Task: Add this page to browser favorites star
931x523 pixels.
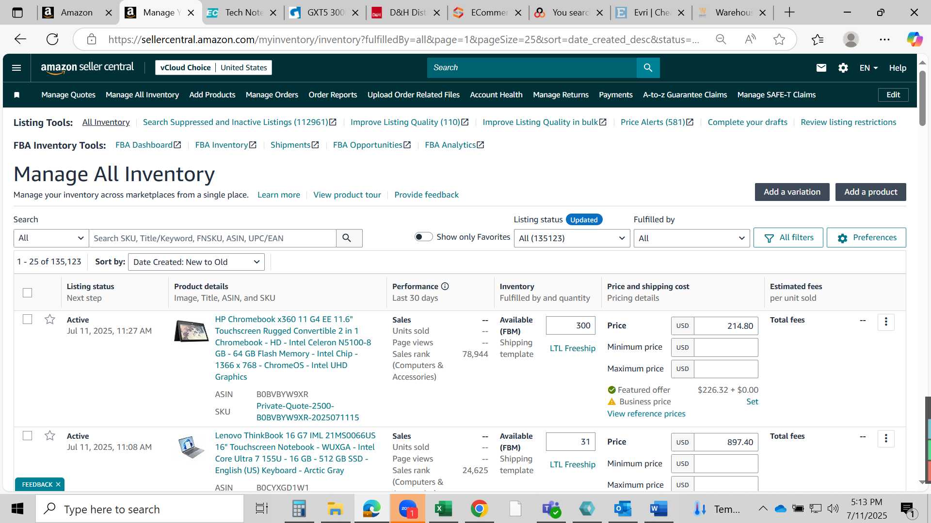Action: pyautogui.click(x=779, y=39)
